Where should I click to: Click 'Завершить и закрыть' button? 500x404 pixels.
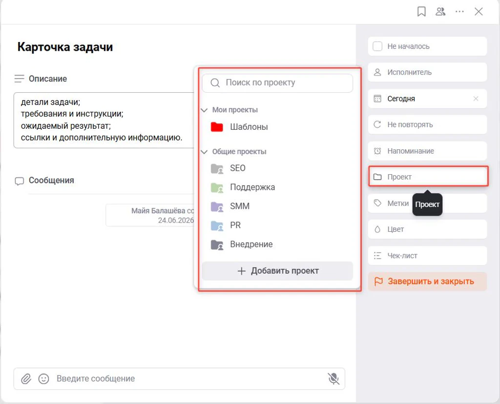[427, 282]
